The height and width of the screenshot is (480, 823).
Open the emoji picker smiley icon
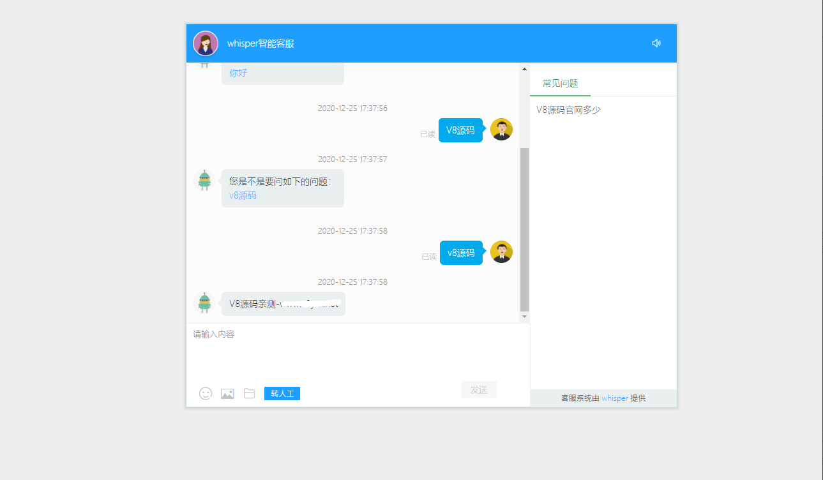(206, 393)
